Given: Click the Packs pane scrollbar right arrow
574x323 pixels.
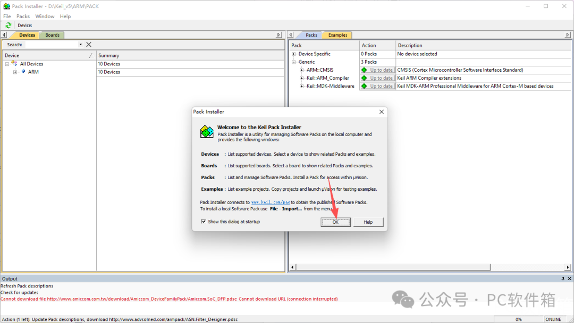Looking at the screenshot, I should 568,267.
